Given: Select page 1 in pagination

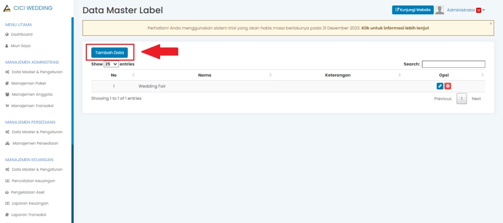Looking at the screenshot, I should (462, 99).
